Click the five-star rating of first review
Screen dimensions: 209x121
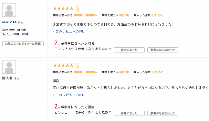tap(63, 8)
